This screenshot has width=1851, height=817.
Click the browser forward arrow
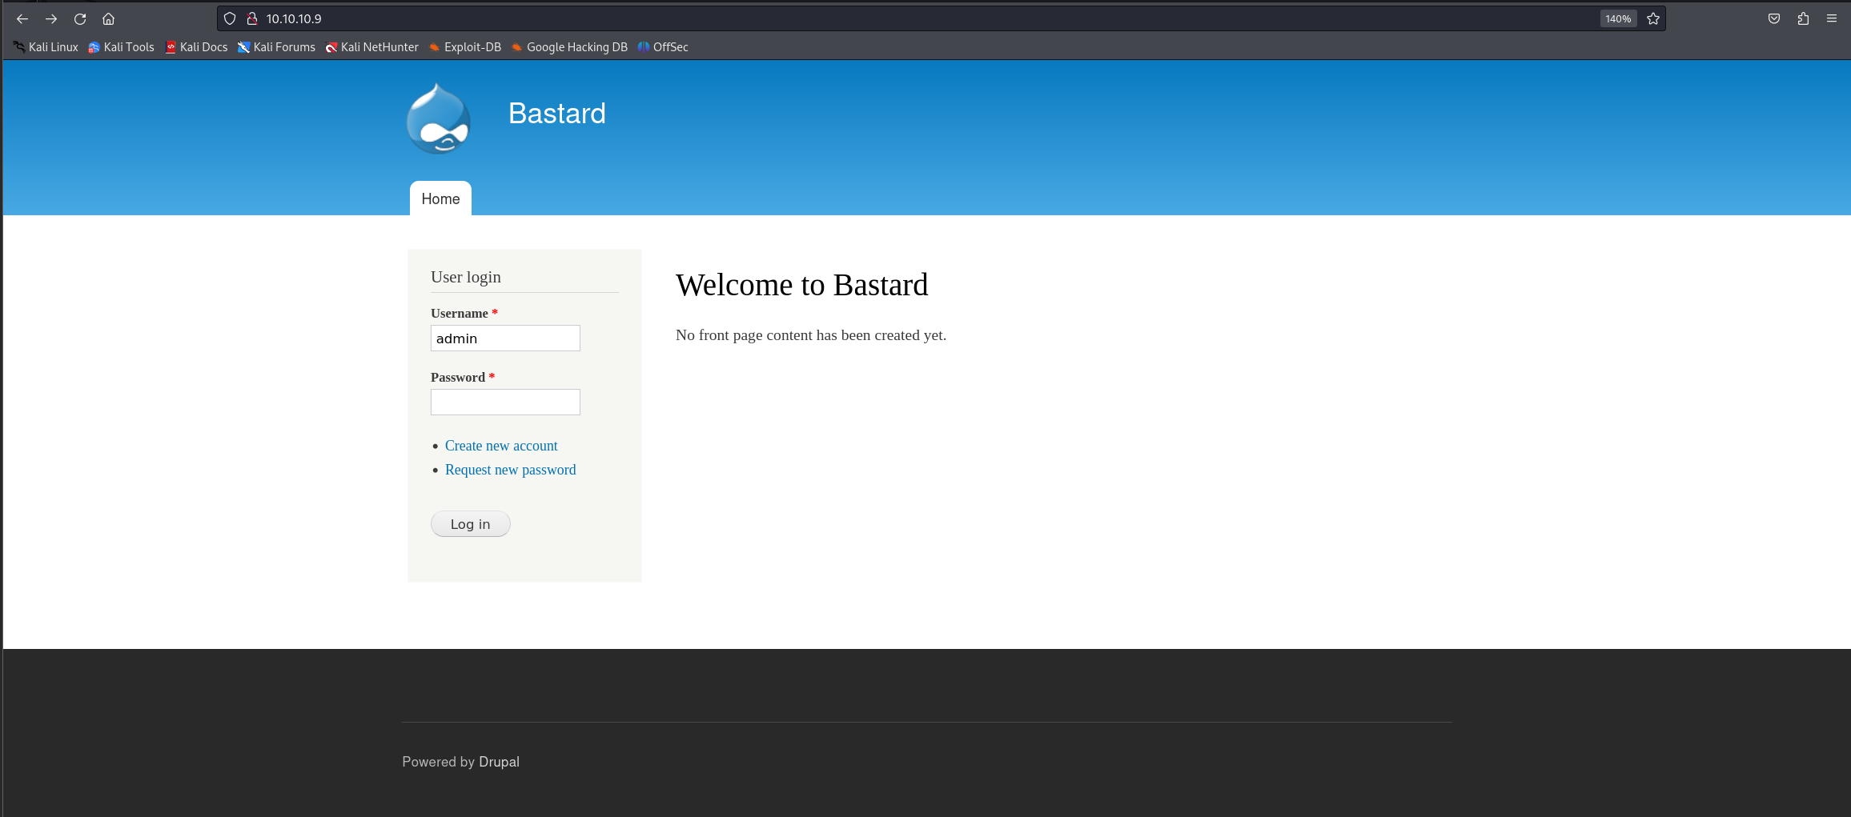click(x=51, y=18)
